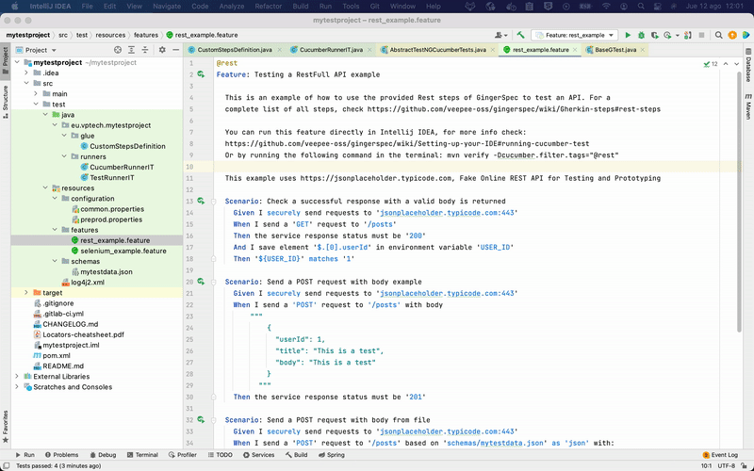Click the orange update notification icon
This screenshot has height=471, width=754.
point(732,35)
